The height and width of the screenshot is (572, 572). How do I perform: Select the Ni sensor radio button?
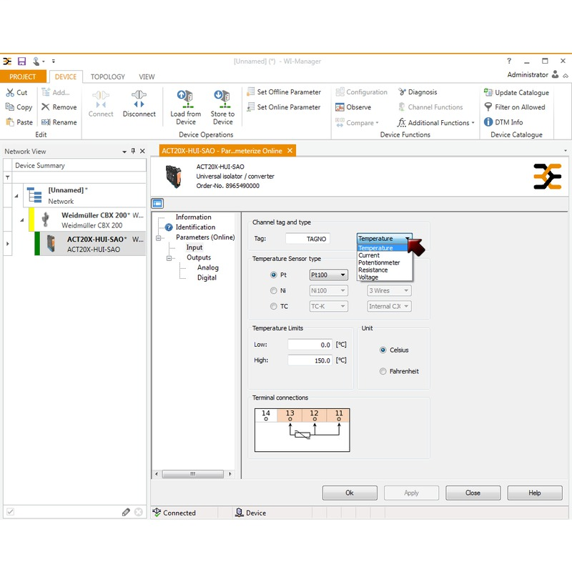(274, 290)
